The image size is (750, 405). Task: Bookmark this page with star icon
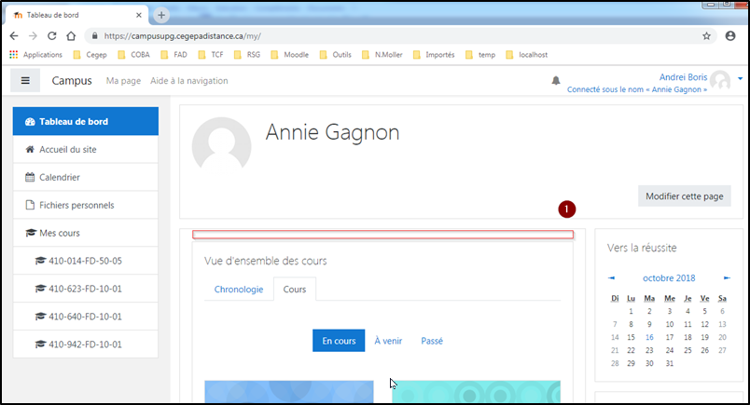pos(706,36)
